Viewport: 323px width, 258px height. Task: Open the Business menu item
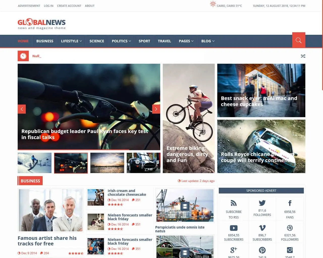pyautogui.click(x=45, y=41)
